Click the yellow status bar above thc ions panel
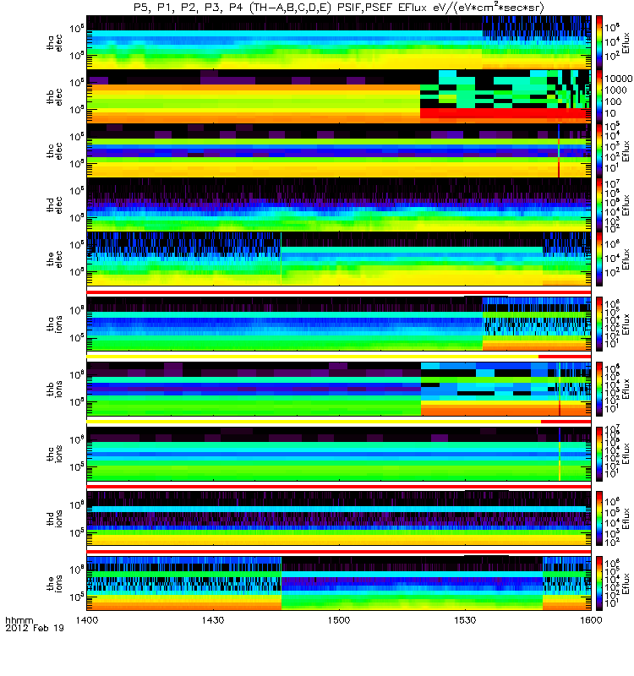 tap(314, 422)
